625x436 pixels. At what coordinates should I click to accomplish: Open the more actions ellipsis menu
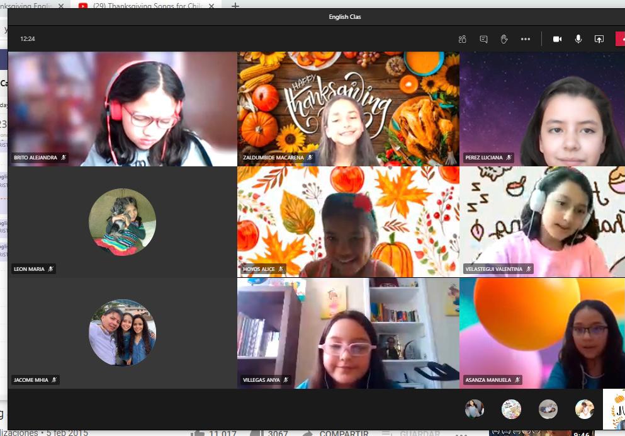[526, 39]
